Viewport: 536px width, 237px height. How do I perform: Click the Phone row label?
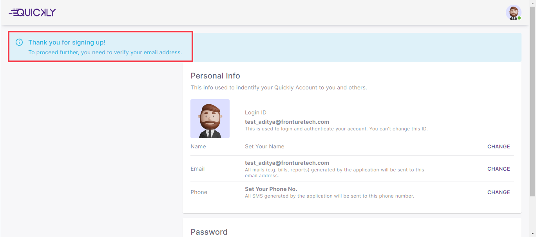(199, 192)
